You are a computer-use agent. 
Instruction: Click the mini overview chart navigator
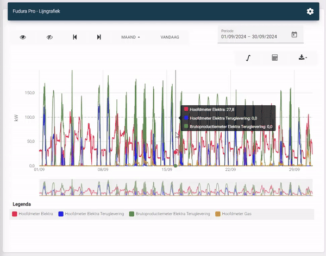pos(175,187)
